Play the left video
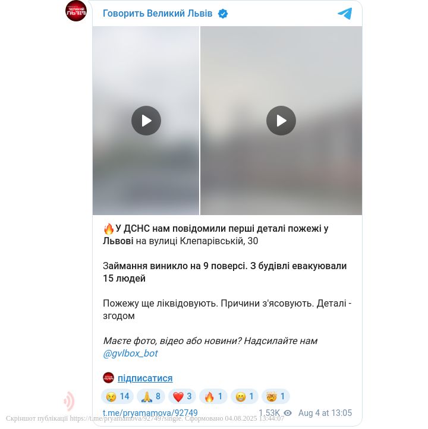This screenshot has width=428, height=429. [146, 121]
